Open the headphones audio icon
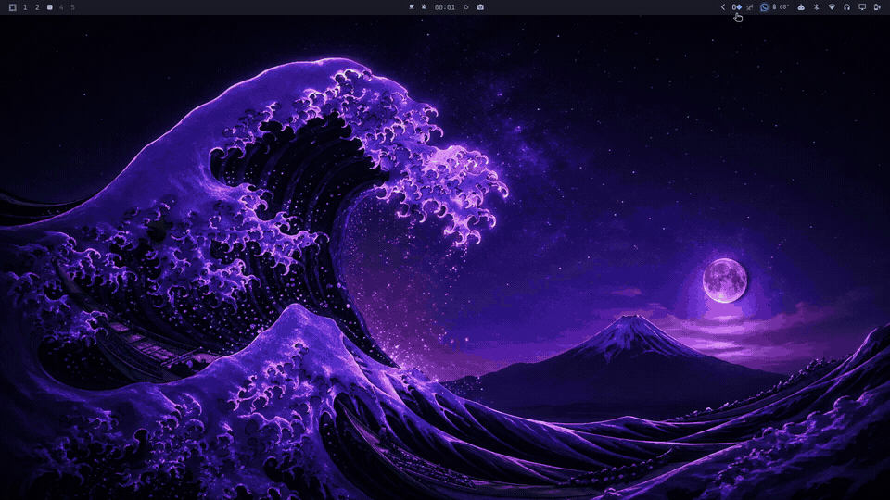Screen dimensions: 890x500 846,7
